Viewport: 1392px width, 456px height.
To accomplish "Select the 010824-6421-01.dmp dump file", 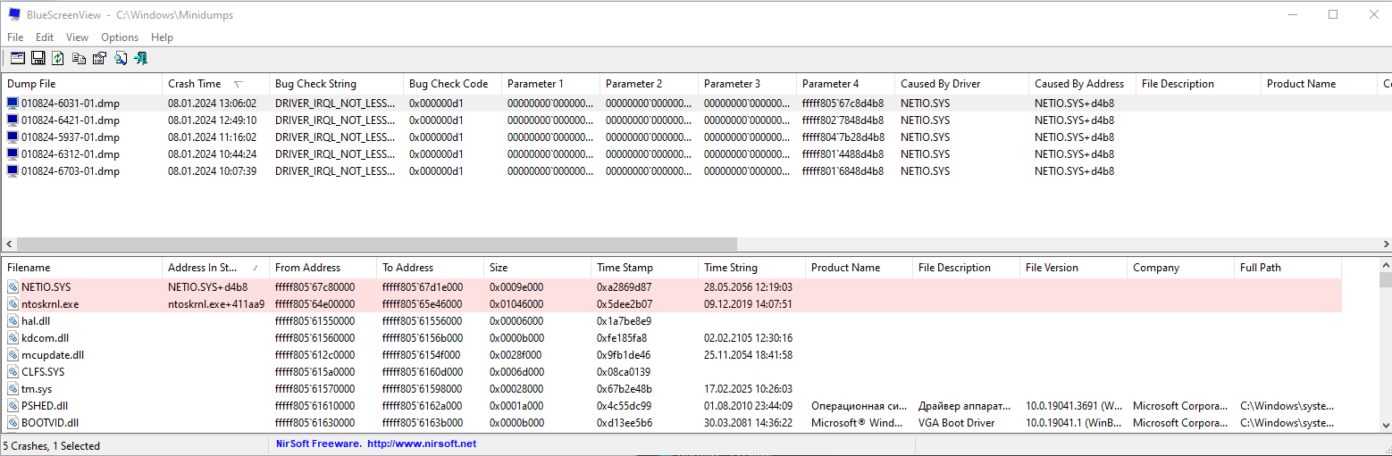I will [70, 120].
